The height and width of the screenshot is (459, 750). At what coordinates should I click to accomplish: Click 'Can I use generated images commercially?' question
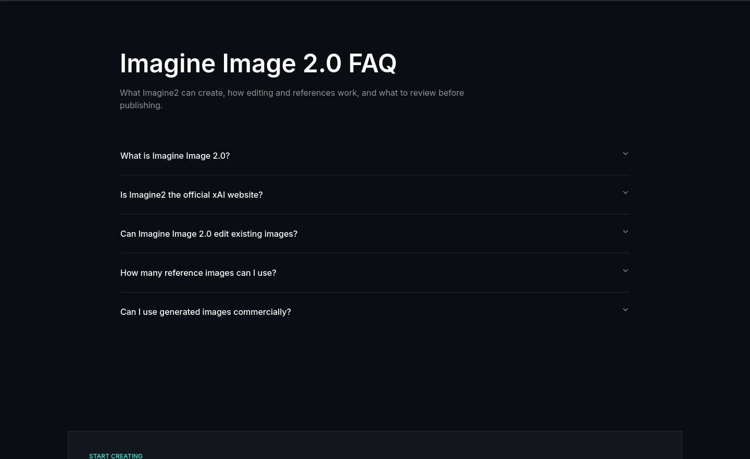pyautogui.click(x=206, y=312)
